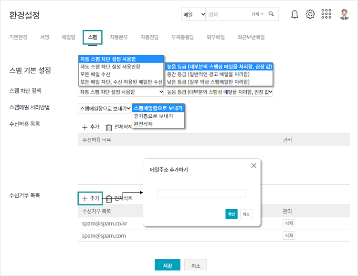Select 스팸메일함으로 보내기 in the open list

[x=158, y=108]
